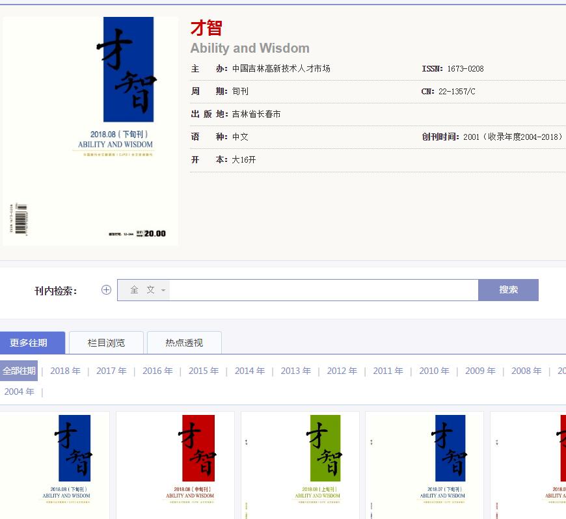Open the red 2018.08 中旬刊 issue thumbnail
566x519 pixels.
(x=175, y=465)
